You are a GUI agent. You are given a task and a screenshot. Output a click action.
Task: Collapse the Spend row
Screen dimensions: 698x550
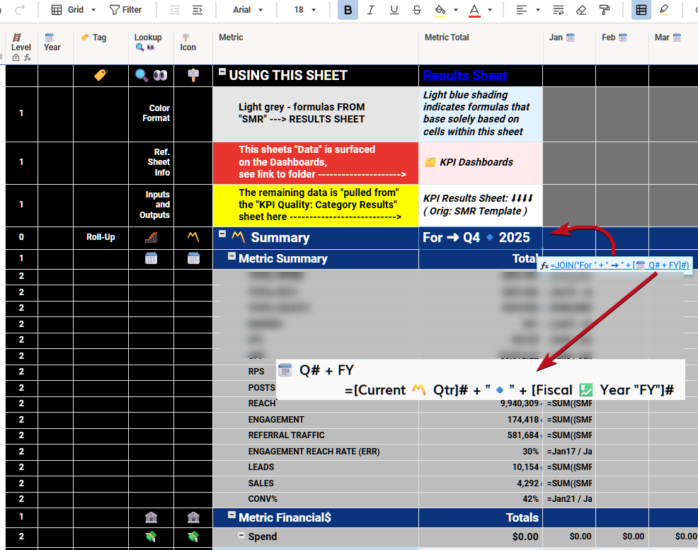pyautogui.click(x=241, y=535)
